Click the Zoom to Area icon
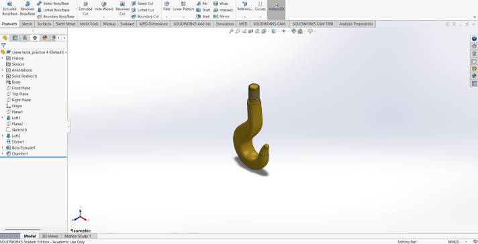The width and height of the screenshot is (478, 244). pos(238,31)
